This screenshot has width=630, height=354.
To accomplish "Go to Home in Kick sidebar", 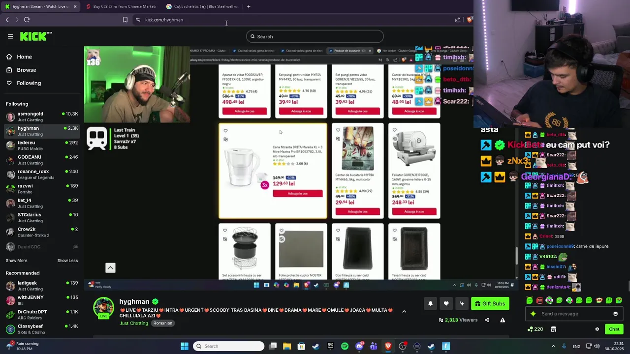I will tap(19, 57).
